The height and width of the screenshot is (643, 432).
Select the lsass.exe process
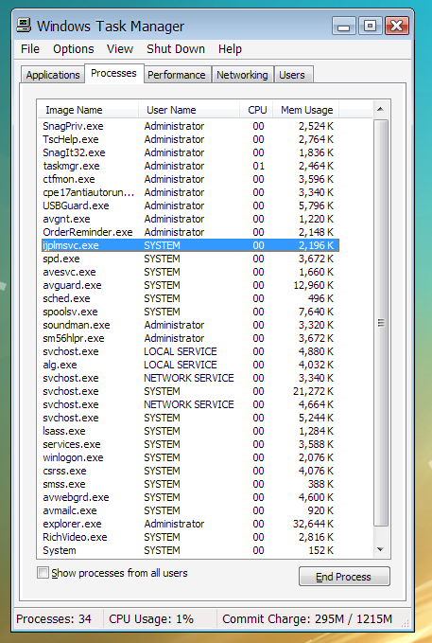190,431
